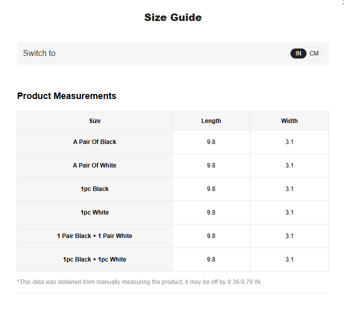Click the manual measurement disclaimer note
344x311 pixels.
tap(139, 282)
